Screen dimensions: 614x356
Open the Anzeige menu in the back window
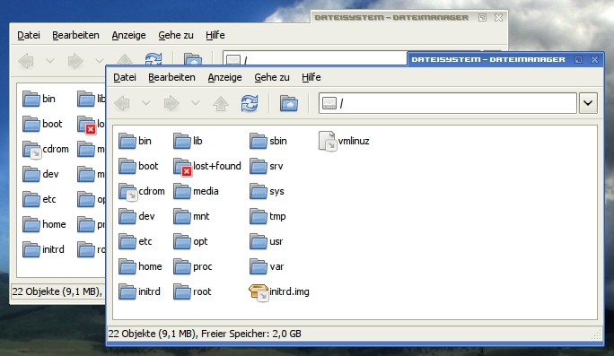129,35
